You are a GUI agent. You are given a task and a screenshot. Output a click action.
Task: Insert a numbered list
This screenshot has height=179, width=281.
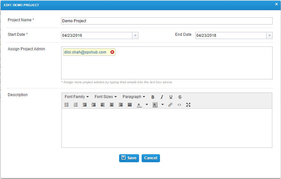(x=76, y=105)
